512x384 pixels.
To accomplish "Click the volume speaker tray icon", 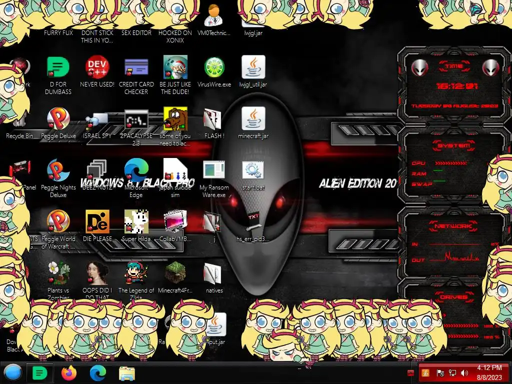I will (x=464, y=373).
